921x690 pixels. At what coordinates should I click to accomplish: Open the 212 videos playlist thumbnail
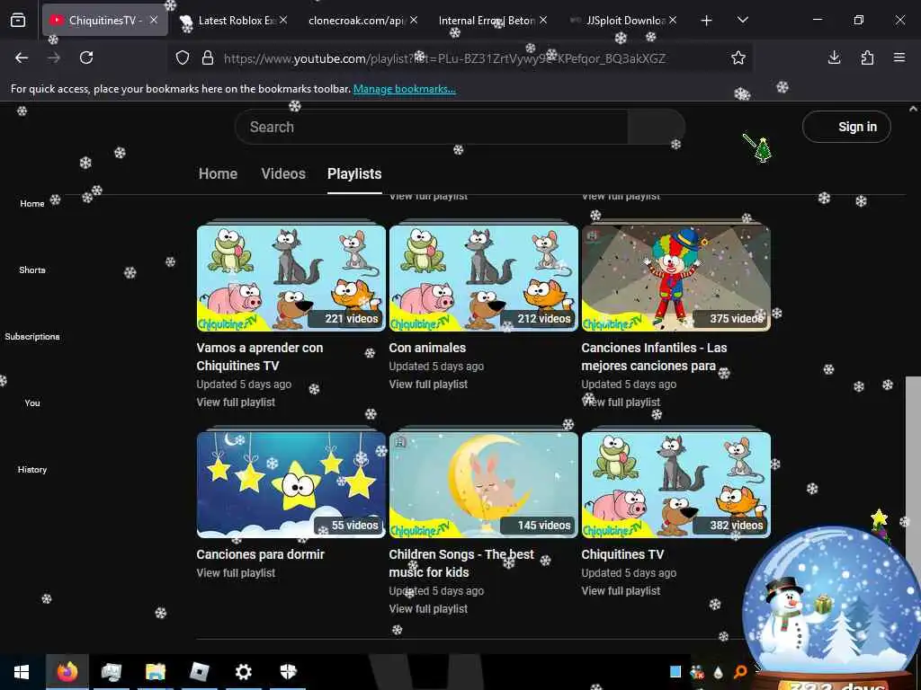(x=483, y=279)
